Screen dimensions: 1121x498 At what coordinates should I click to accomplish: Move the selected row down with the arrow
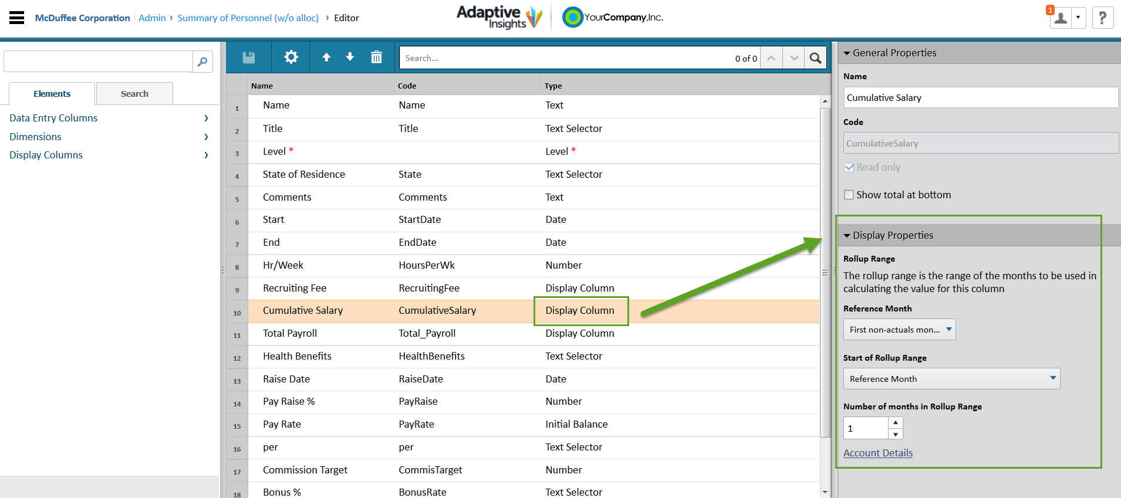[350, 57]
